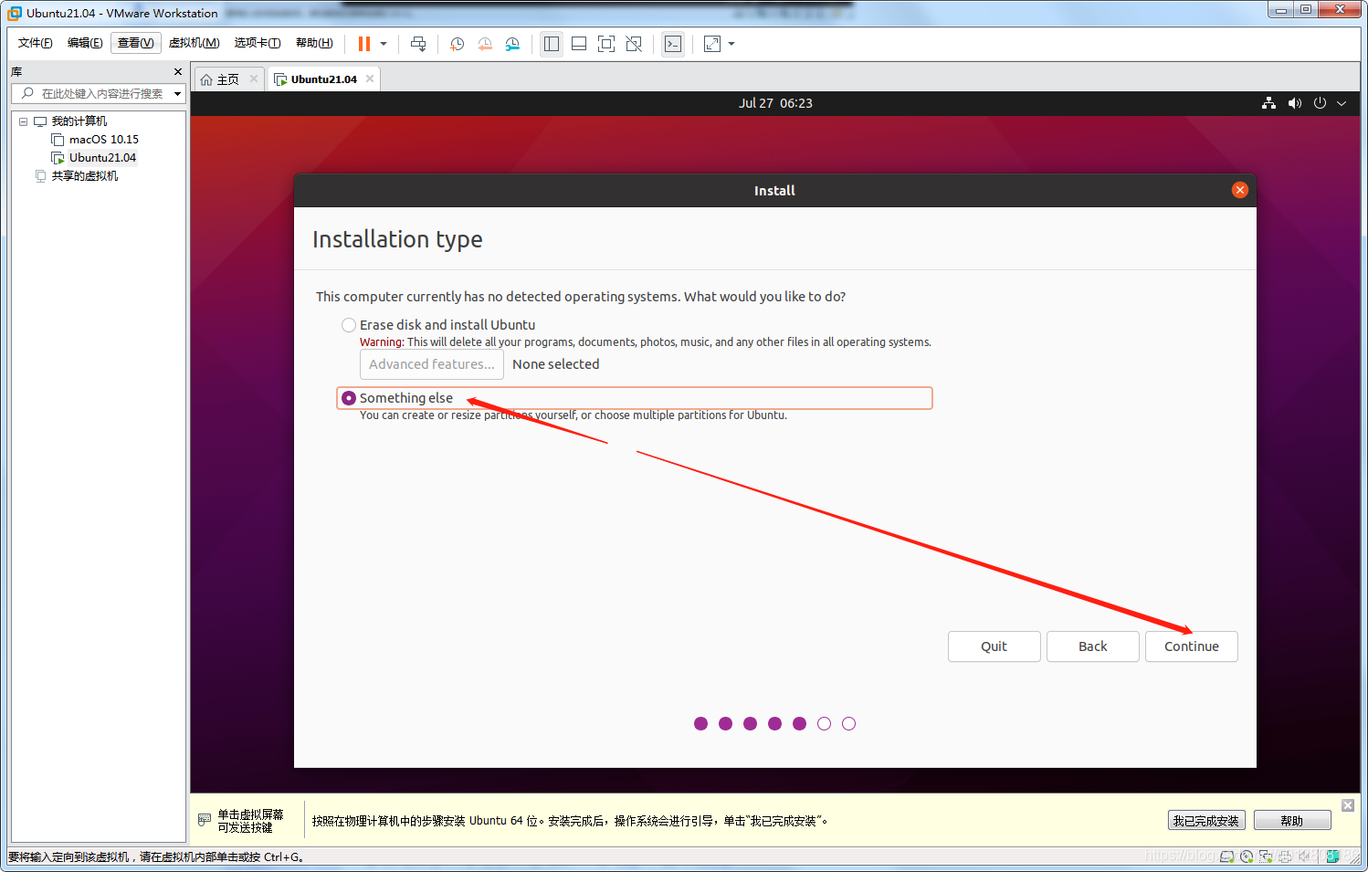The width and height of the screenshot is (1368, 872).
Task: Click the CD/DVD device status icon
Action: [x=1247, y=856]
